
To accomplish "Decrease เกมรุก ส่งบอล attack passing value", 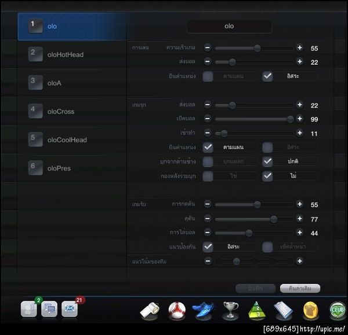I will point(208,105).
